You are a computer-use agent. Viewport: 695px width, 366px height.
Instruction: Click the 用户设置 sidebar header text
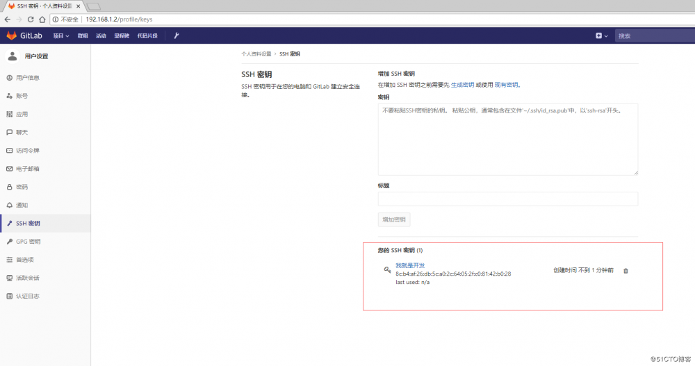click(36, 56)
